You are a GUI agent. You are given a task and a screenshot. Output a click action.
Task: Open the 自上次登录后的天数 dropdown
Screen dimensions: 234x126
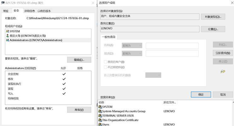coord(153,75)
